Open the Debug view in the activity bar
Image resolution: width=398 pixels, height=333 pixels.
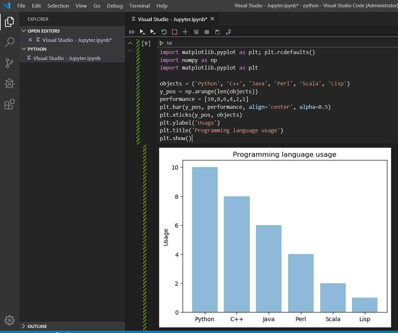(9, 83)
